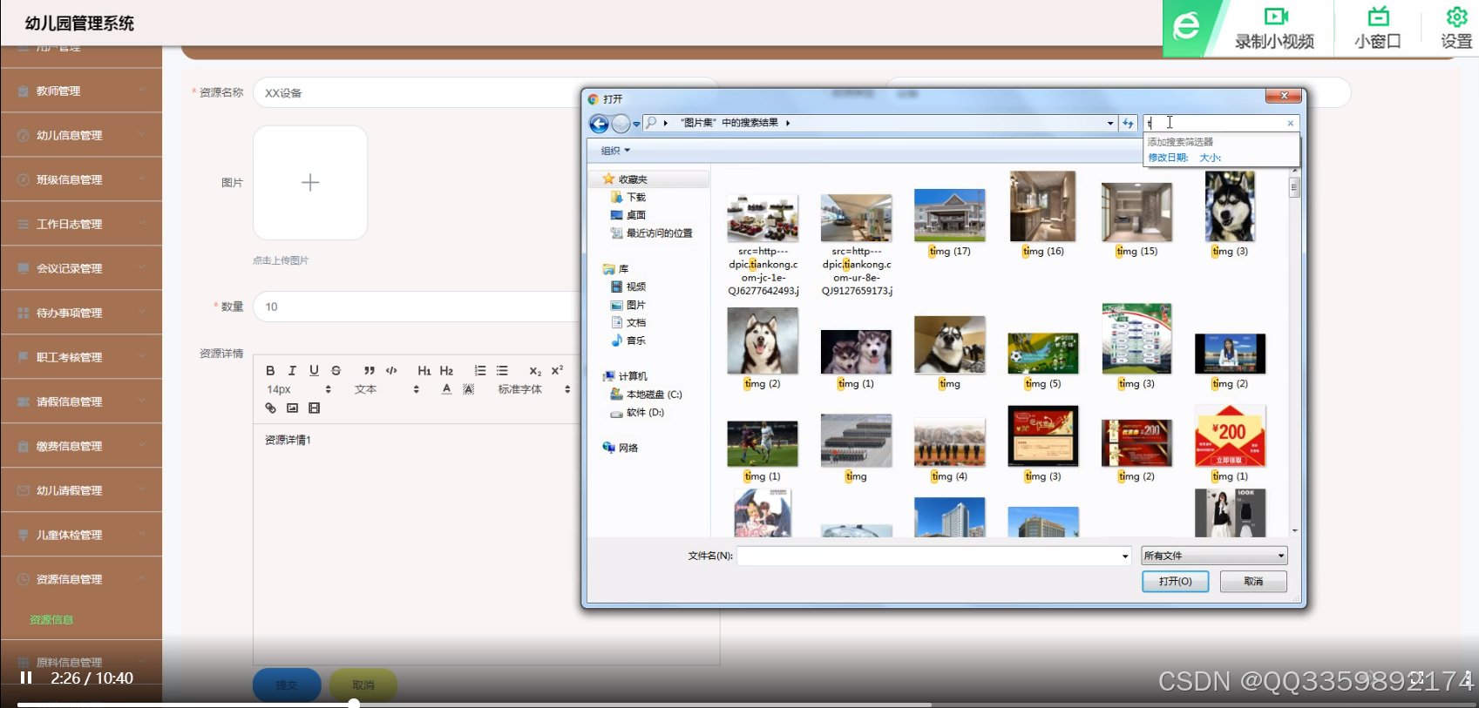
Task: Apply Heading 1 style in editor
Action: click(424, 370)
